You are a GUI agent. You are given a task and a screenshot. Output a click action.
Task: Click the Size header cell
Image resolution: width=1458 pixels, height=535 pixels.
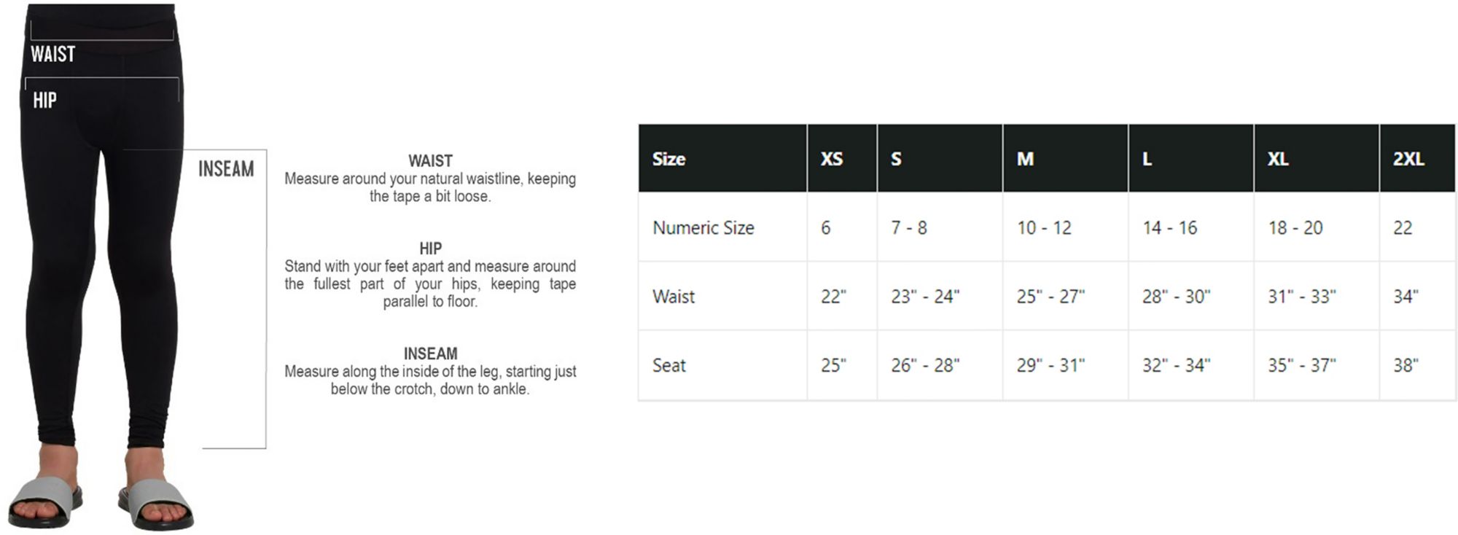pos(668,159)
